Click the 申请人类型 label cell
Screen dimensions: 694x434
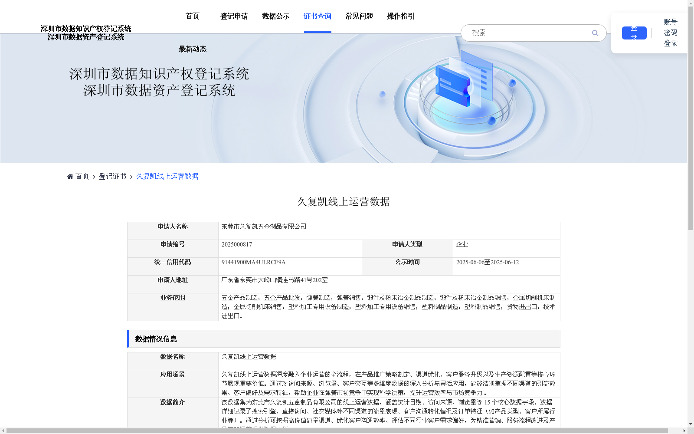[407, 249]
